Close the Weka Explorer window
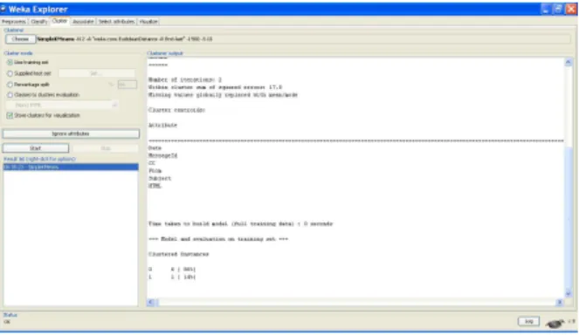The image size is (579, 335). tap(571, 9)
